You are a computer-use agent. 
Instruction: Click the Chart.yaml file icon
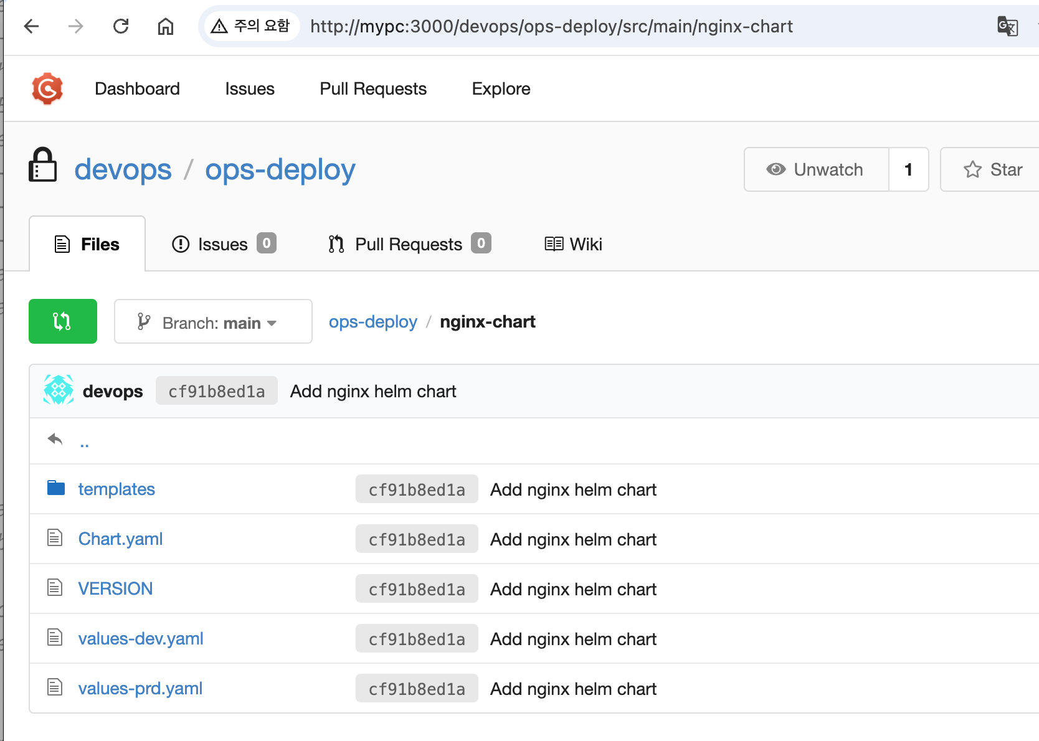pyautogui.click(x=55, y=537)
